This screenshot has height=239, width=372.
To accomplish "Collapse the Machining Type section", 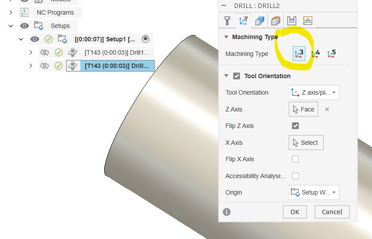I will [x=227, y=37].
